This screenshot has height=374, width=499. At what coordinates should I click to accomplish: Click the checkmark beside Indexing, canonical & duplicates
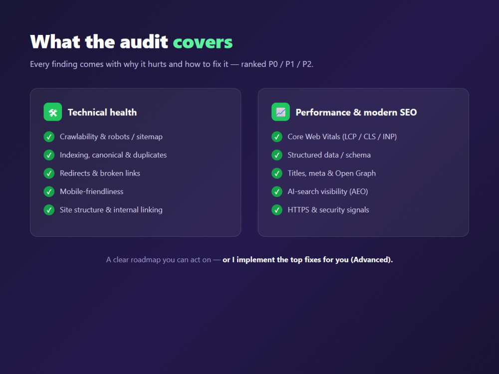(49, 155)
